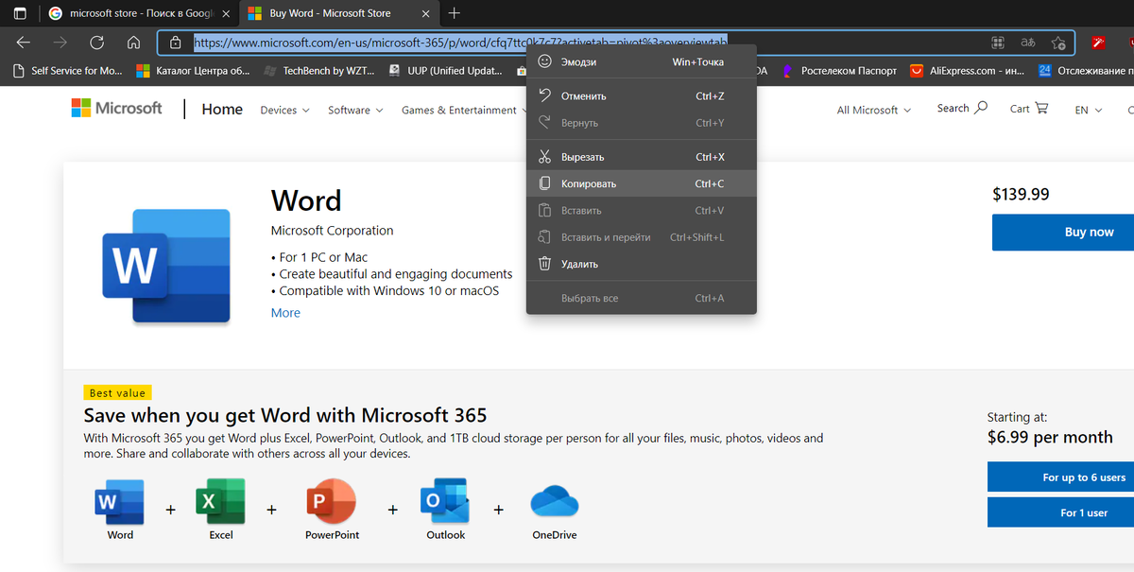Open Каталог Центра об... bookmark
The height and width of the screenshot is (572, 1134).
[193, 70]
